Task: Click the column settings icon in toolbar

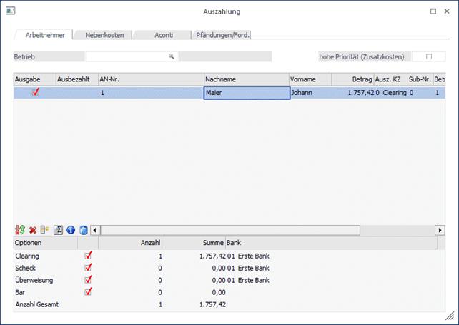Action: 44,230
